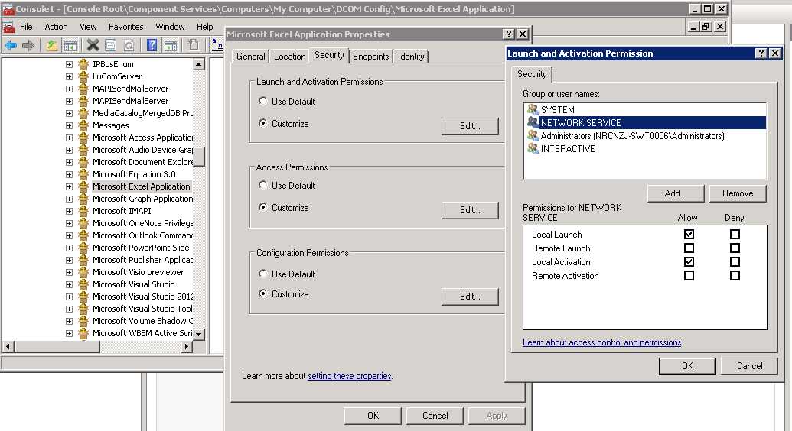Viewport: 792px width, 431px height.
Task: Select Use Default for Access Permissions
Action: 262,185
